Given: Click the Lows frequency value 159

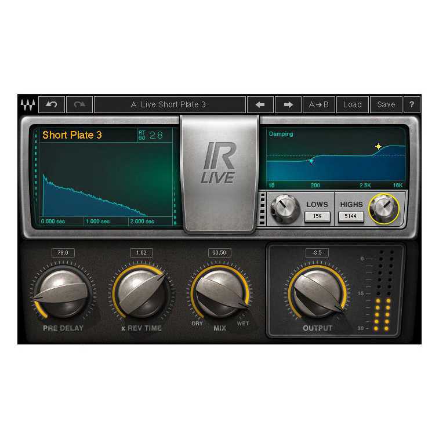Looking at the screenshot, I should [x=317, y=216].
